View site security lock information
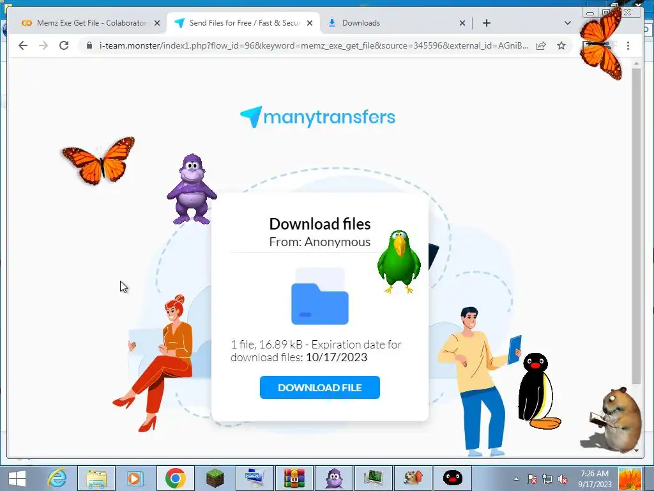Image resolution: width=654 pixels, height=491 pixels. [x=89, y=45]
